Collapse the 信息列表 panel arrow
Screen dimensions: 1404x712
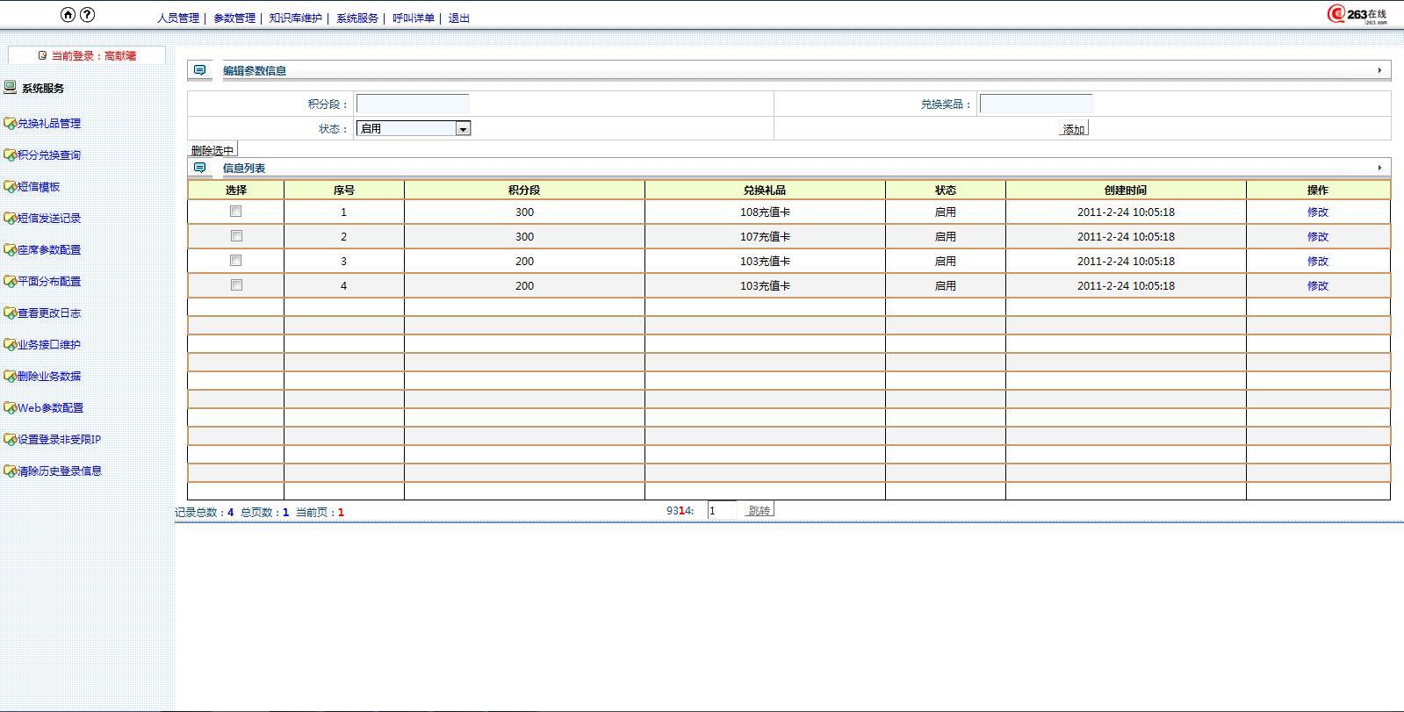[1379, 168]
